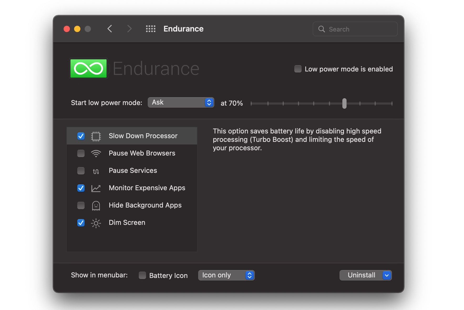Screen dimensions: 464x310
Task: Click the forward navigation arrow
Action: (129, 29)
